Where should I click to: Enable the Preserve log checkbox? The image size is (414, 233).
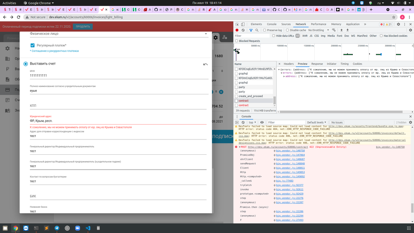point(265,30)
